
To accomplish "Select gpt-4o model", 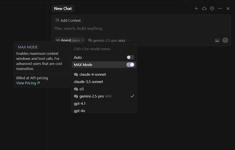I will click(x=104, y=111).
